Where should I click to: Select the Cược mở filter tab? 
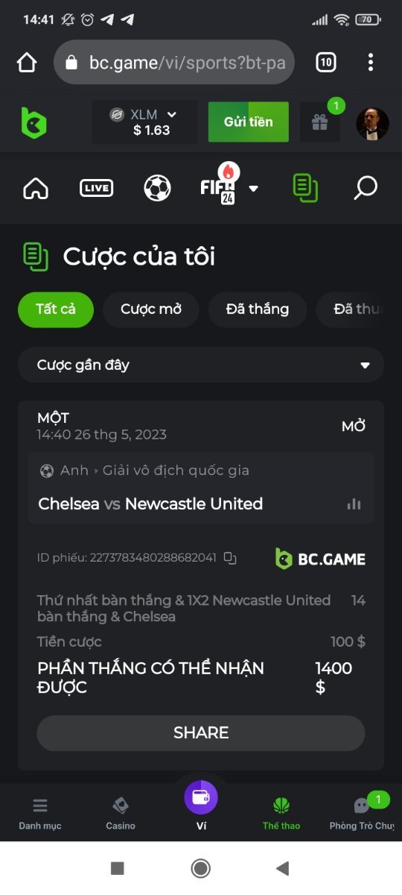tap(151, 309)
